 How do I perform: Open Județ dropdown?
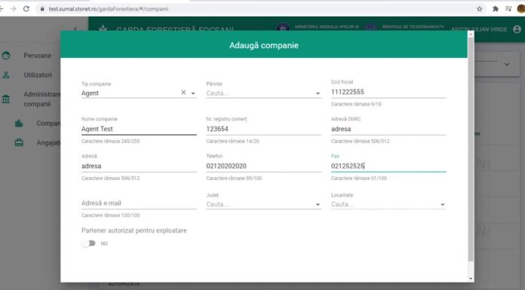click(264, 204)
